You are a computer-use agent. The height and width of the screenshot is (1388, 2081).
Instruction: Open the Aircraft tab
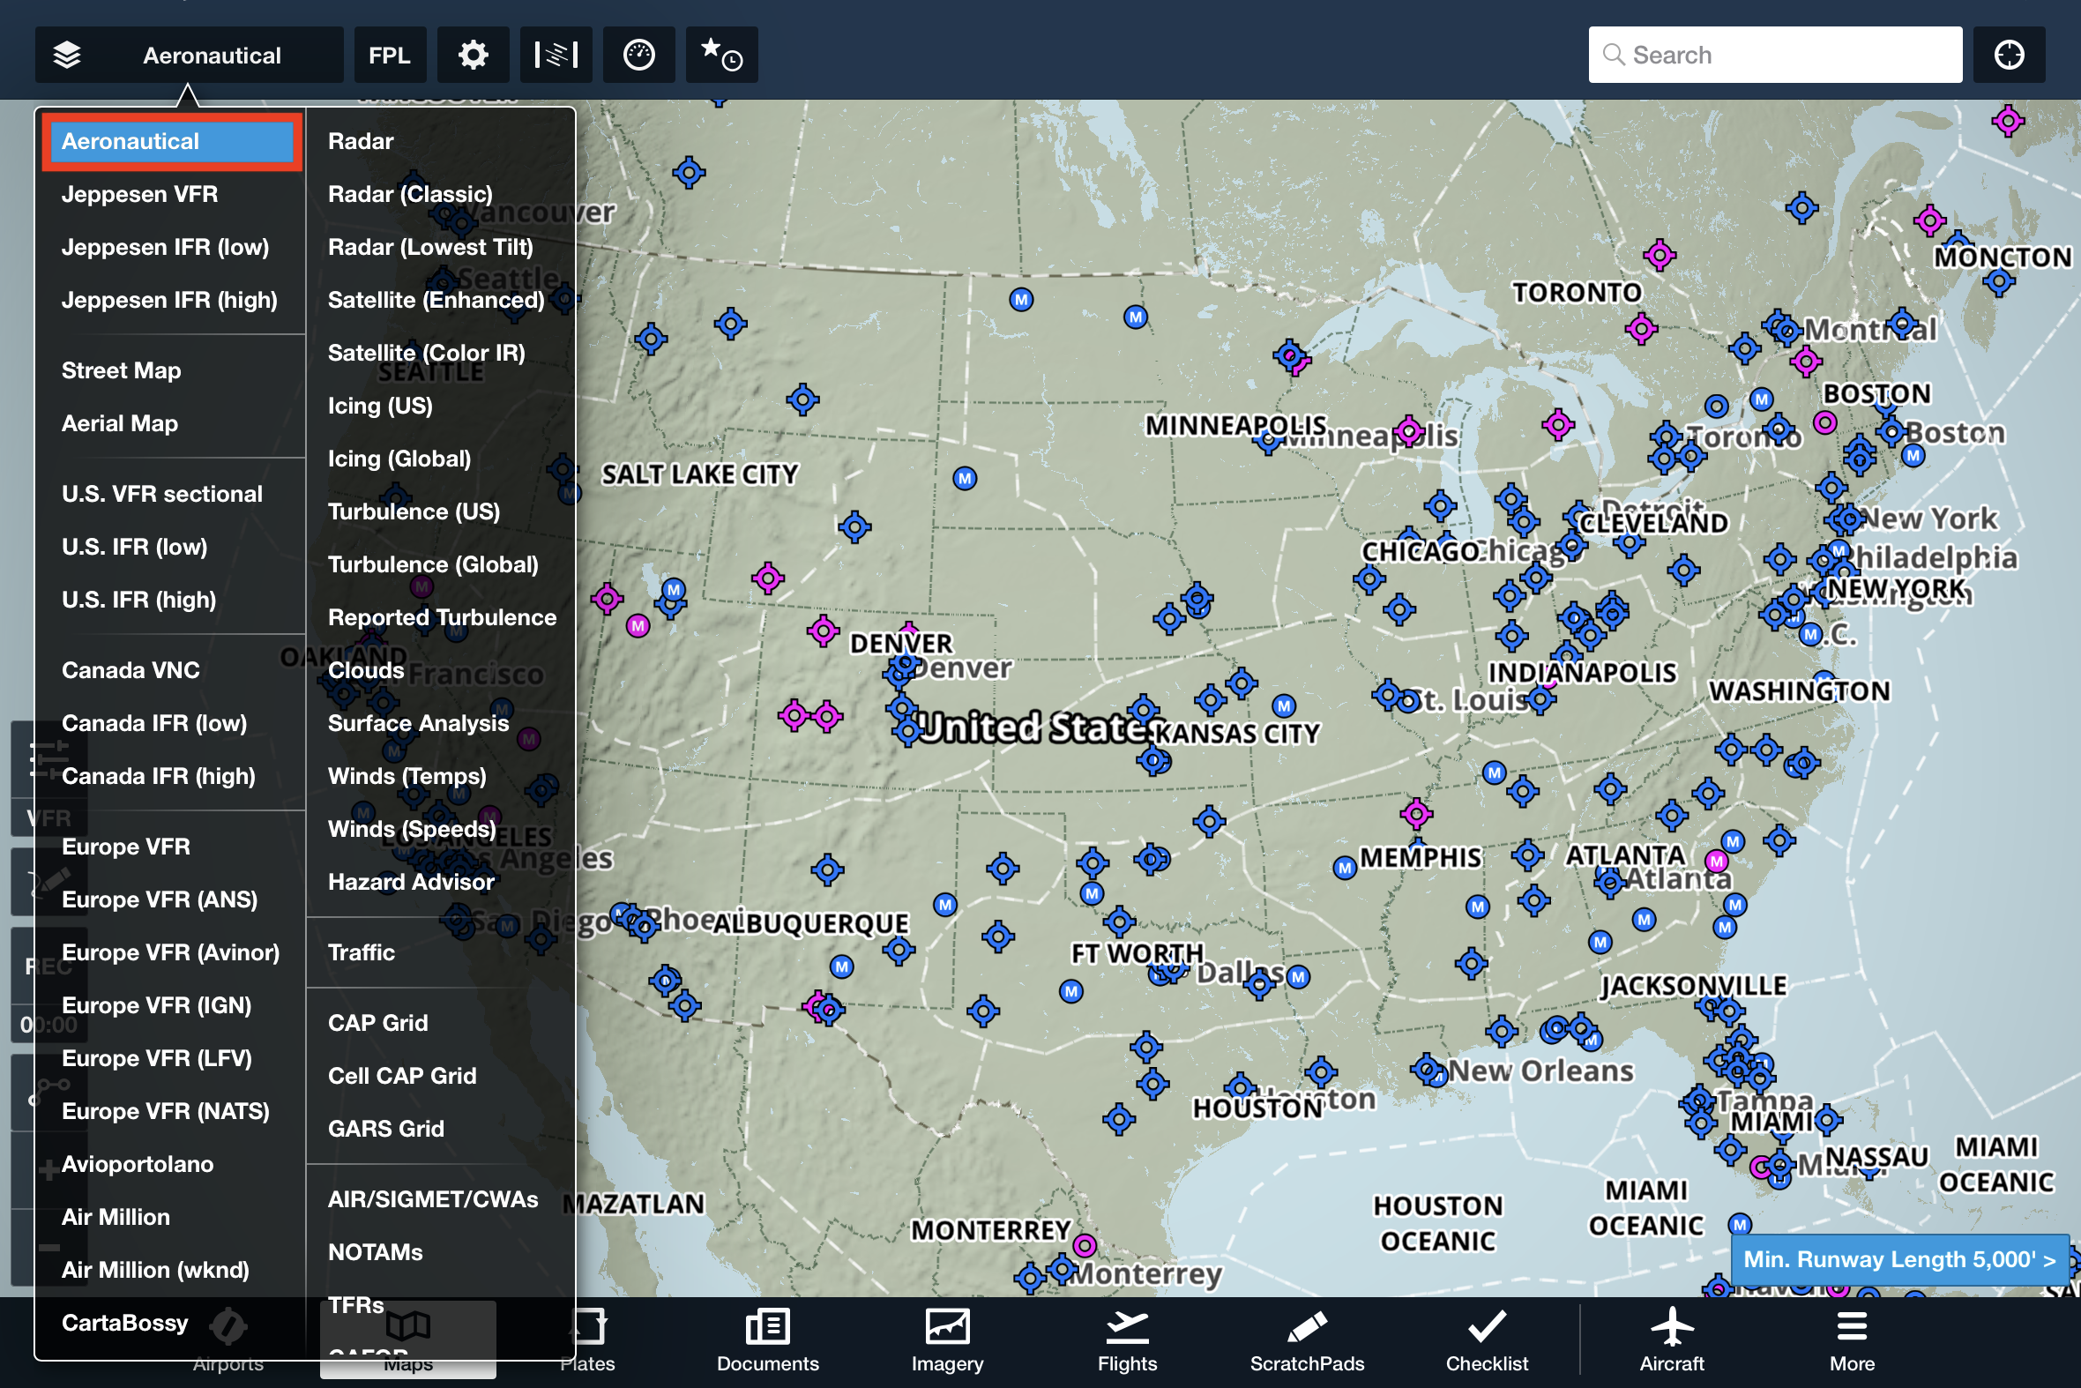[x=1671, y=1341]
